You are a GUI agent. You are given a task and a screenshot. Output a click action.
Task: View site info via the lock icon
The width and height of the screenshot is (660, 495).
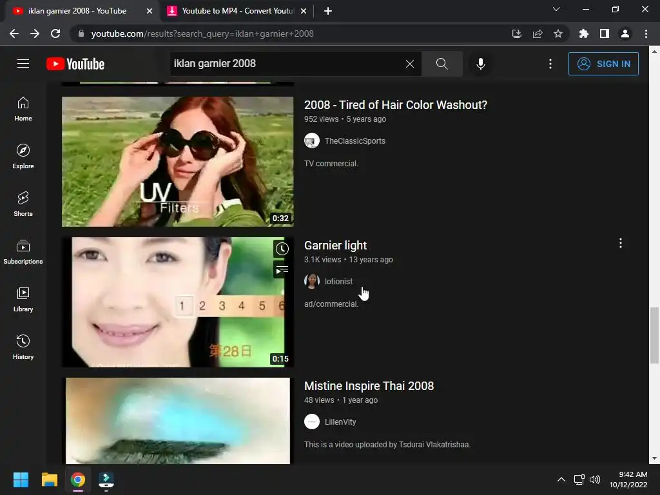tap(81, 34)
